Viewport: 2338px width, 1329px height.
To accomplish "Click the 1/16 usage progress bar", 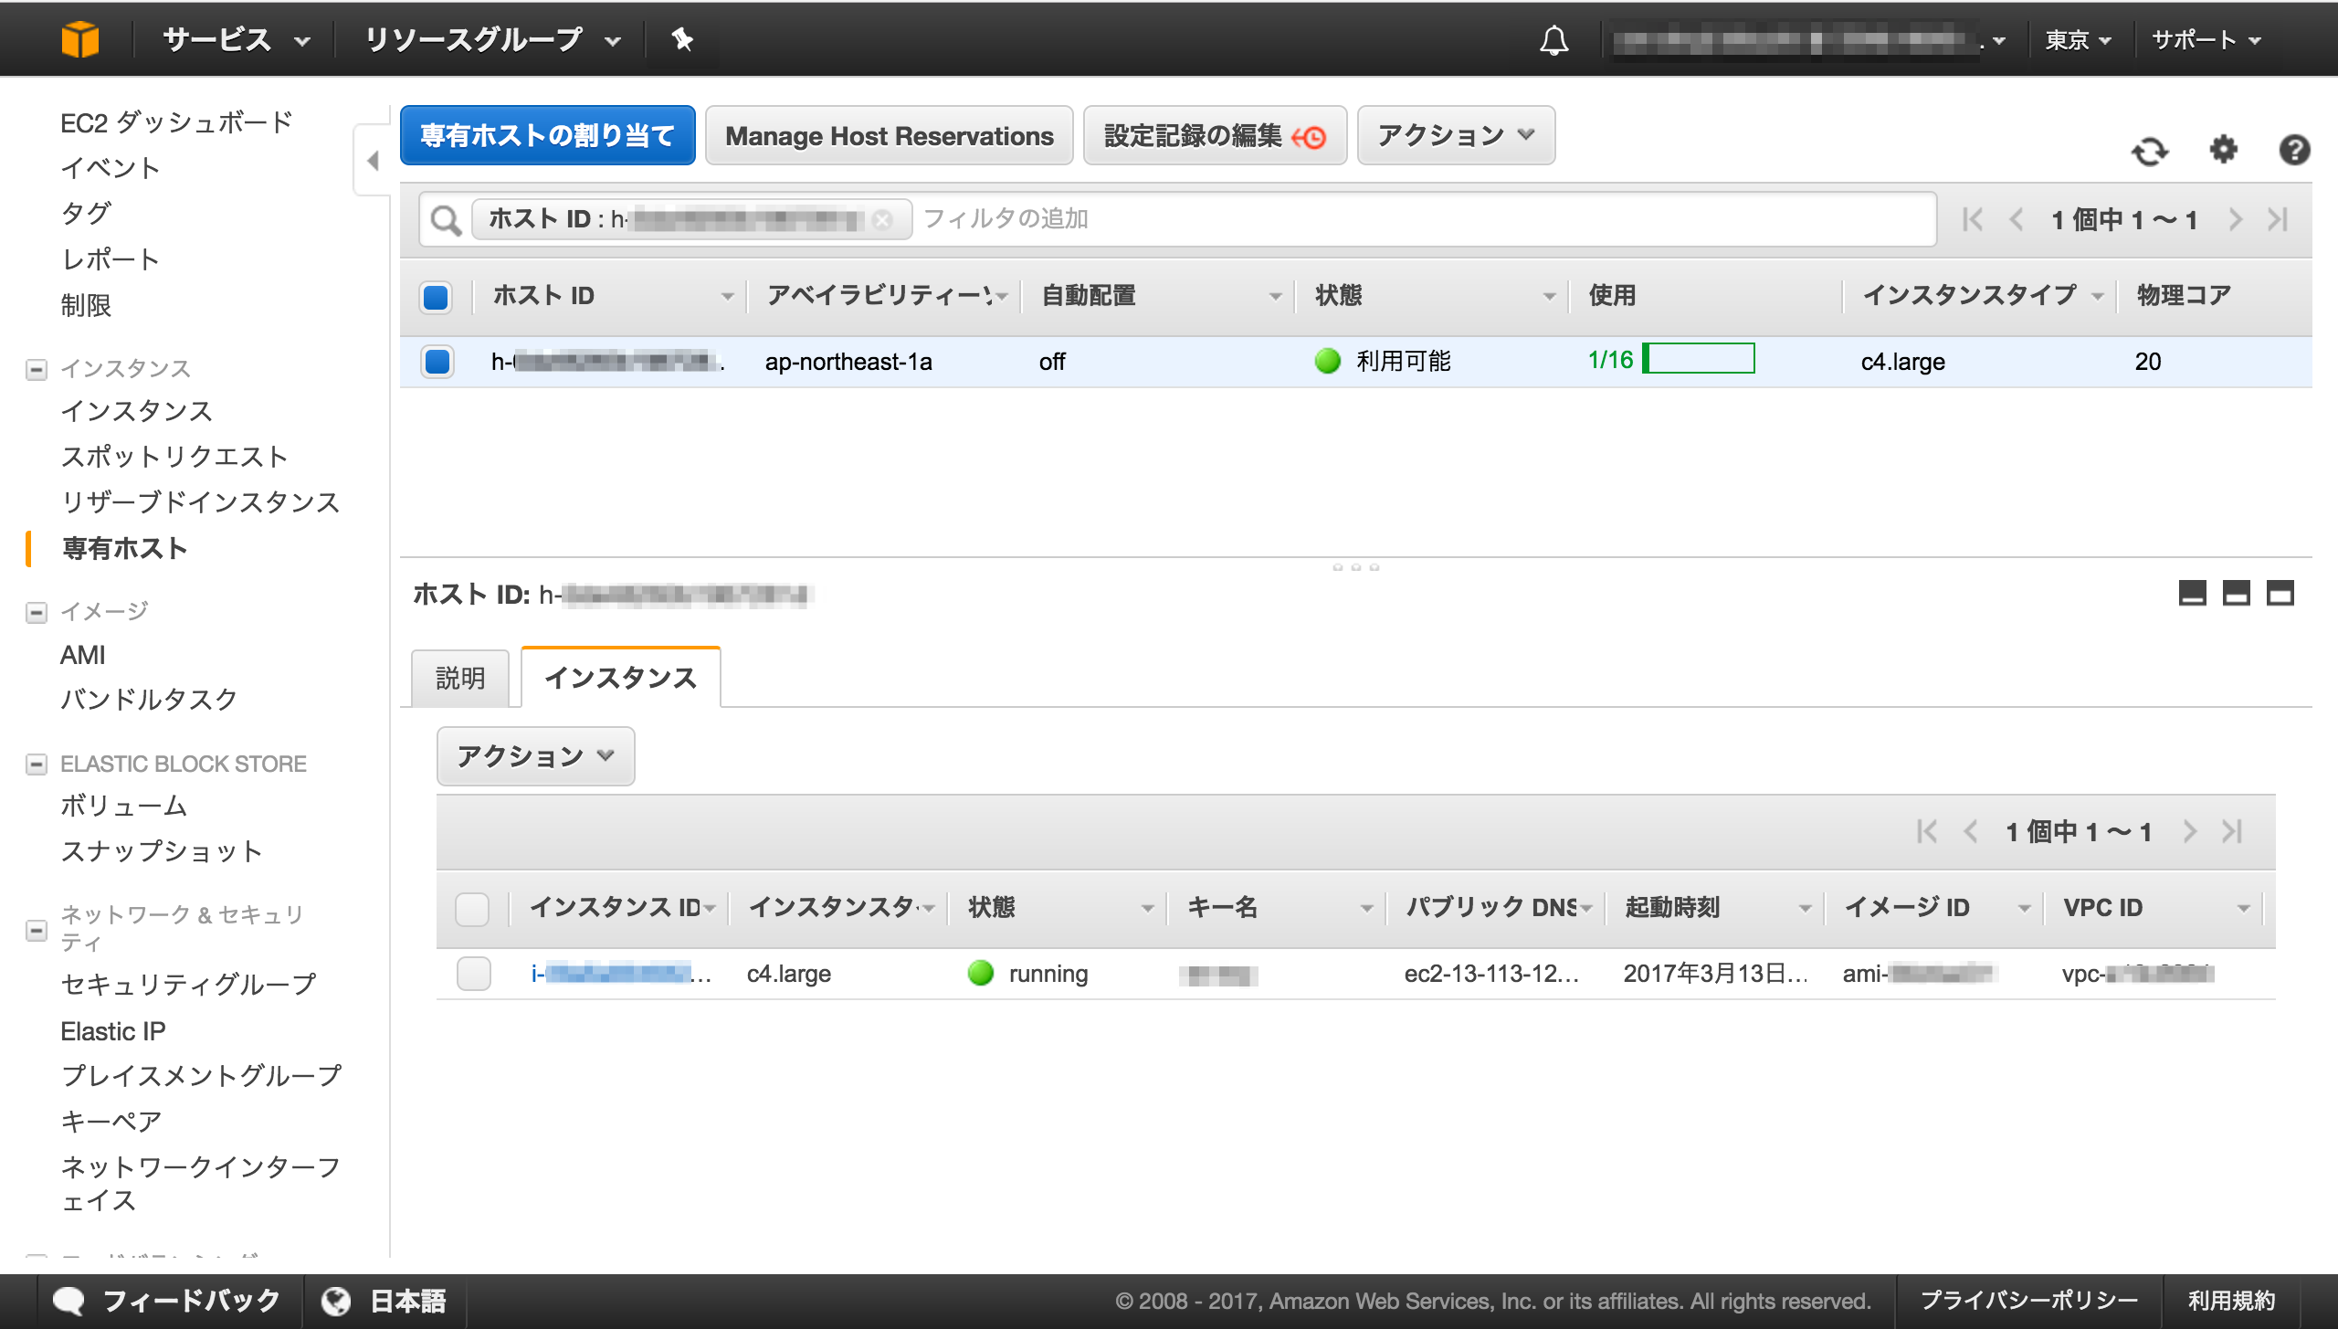I will click(1698, 359).
